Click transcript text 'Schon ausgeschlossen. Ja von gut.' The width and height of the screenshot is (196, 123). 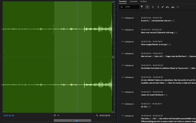tap(156, 44)
